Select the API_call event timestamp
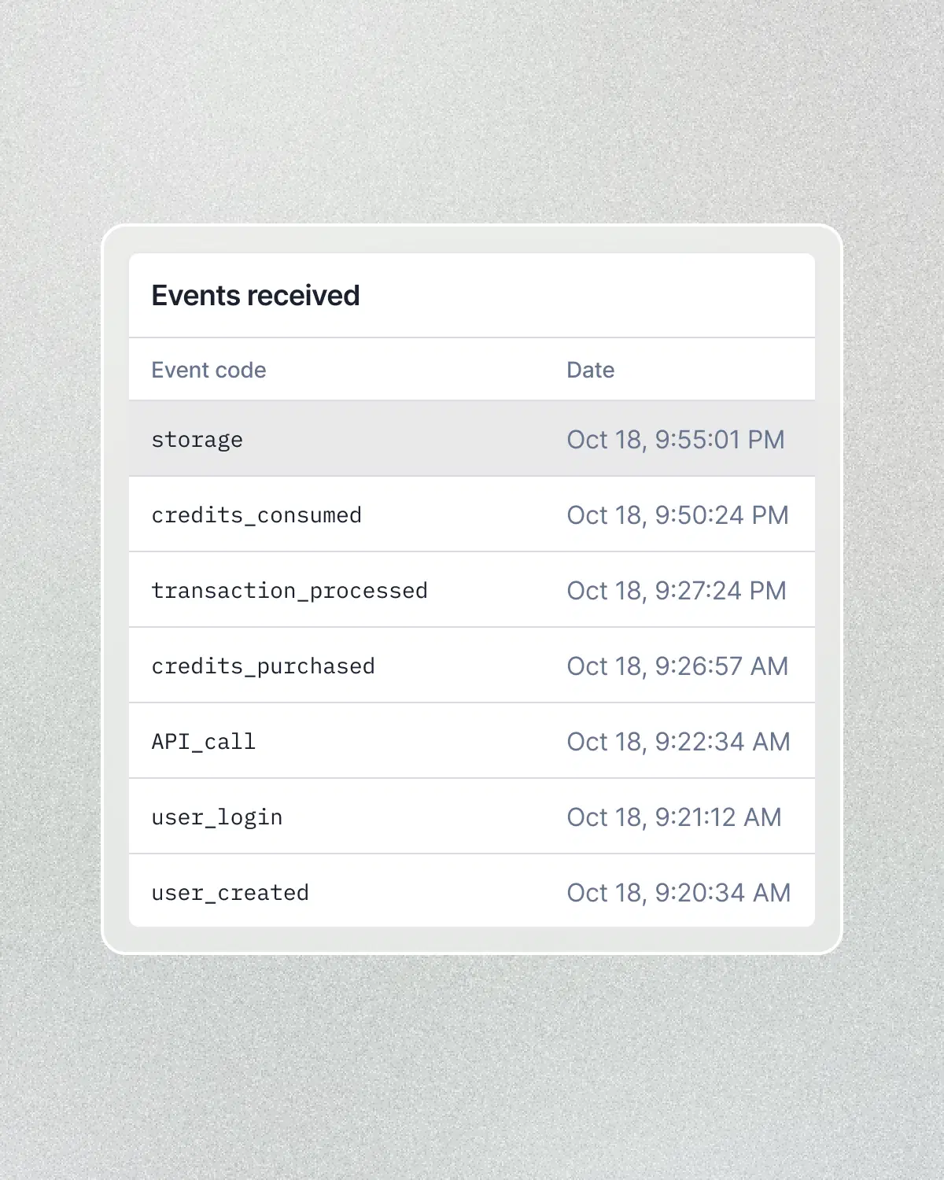The width and height of the screenshot is (944, 1180). [678, 740]
